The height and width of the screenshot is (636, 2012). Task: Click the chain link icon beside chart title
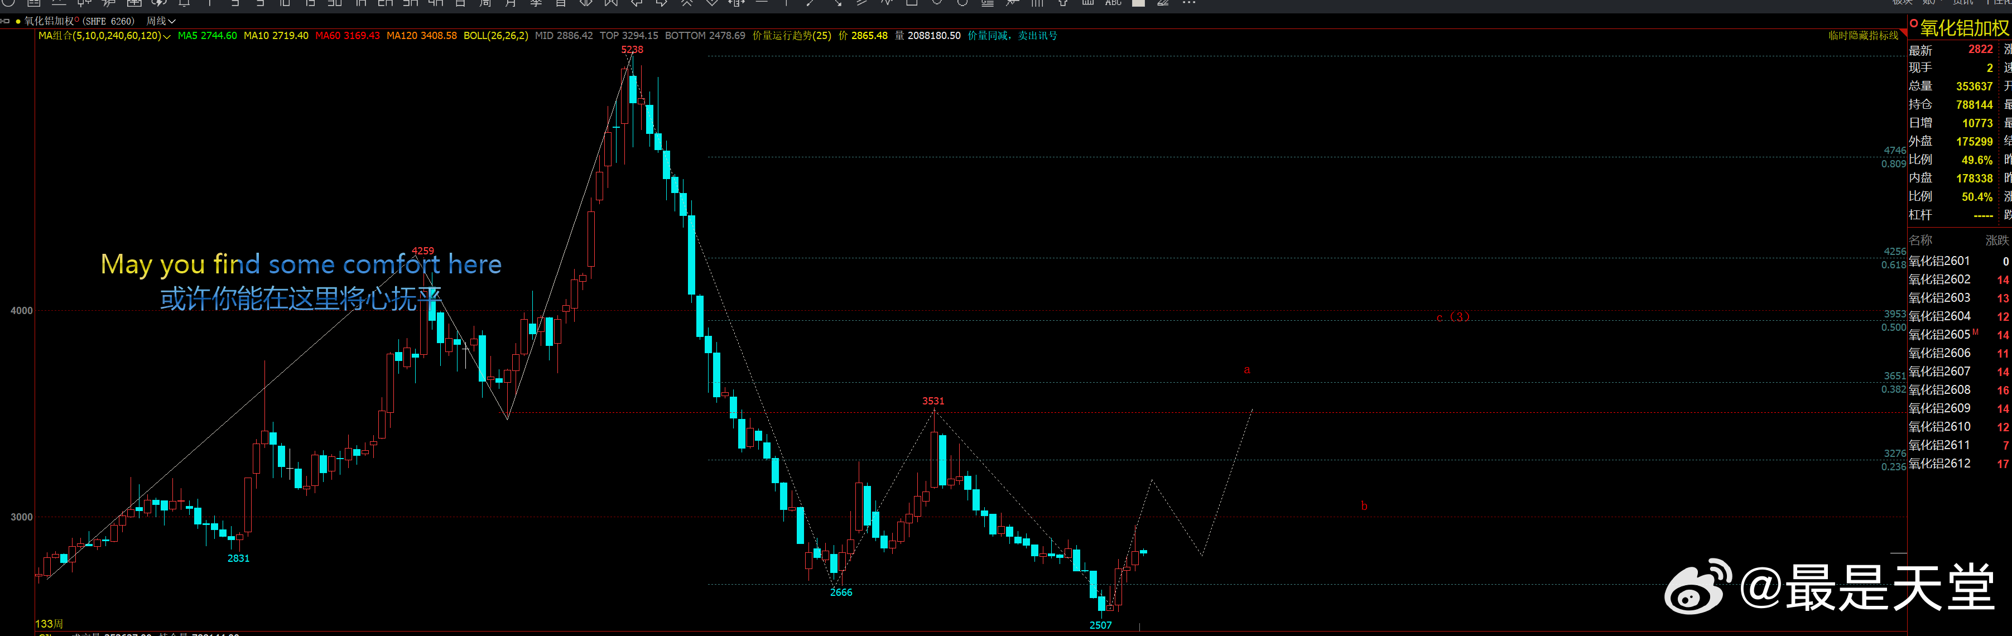tap(4, 21)
